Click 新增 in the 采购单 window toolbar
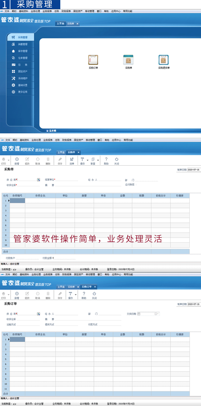Image resolution: width=201 pixels, height=406 pixels. tap(17, 161)
